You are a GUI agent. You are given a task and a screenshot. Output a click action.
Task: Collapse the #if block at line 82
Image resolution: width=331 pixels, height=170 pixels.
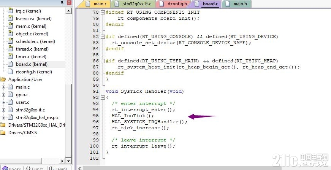tap(103, 37)
